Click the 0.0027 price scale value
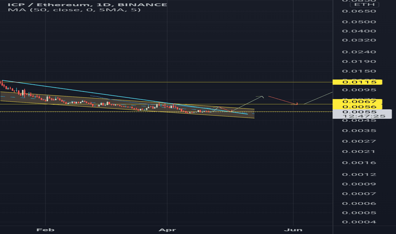Image resolution: width=396 pixels, height=234 pixels. click(x=359, y=141)
